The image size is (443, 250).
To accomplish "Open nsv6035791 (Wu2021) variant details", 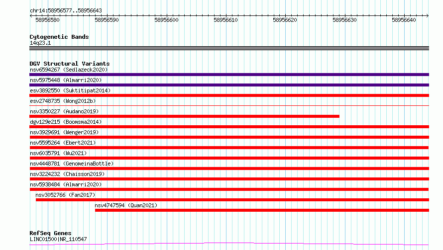I will point(58,153).
